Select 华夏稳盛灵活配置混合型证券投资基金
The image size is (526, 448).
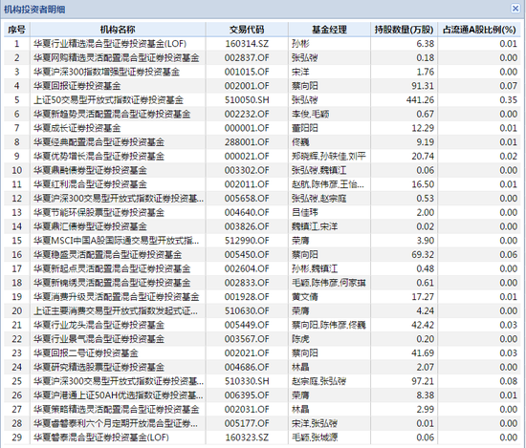[262, 255]
